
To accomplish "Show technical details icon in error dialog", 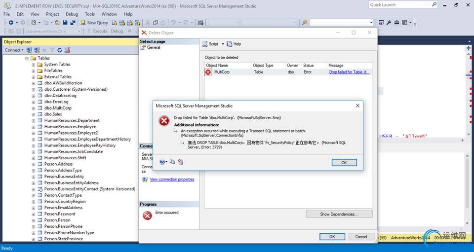I will tap(181, 162).
